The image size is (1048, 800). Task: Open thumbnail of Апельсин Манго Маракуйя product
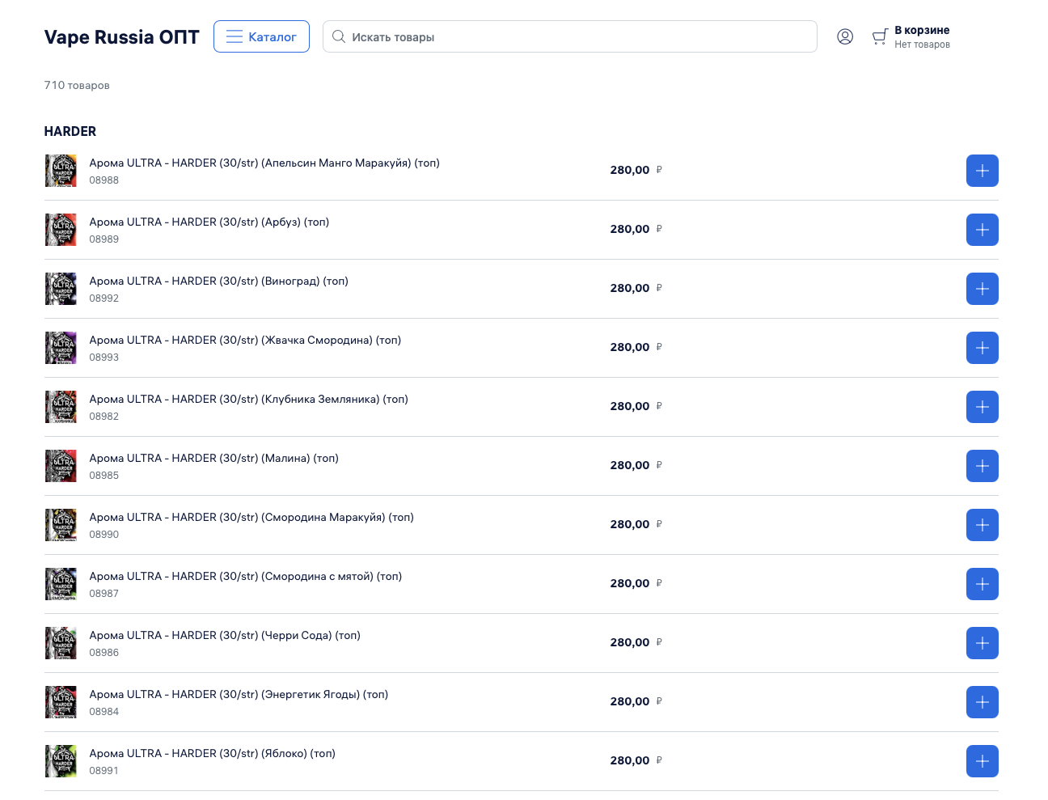[x=61, y=171]
